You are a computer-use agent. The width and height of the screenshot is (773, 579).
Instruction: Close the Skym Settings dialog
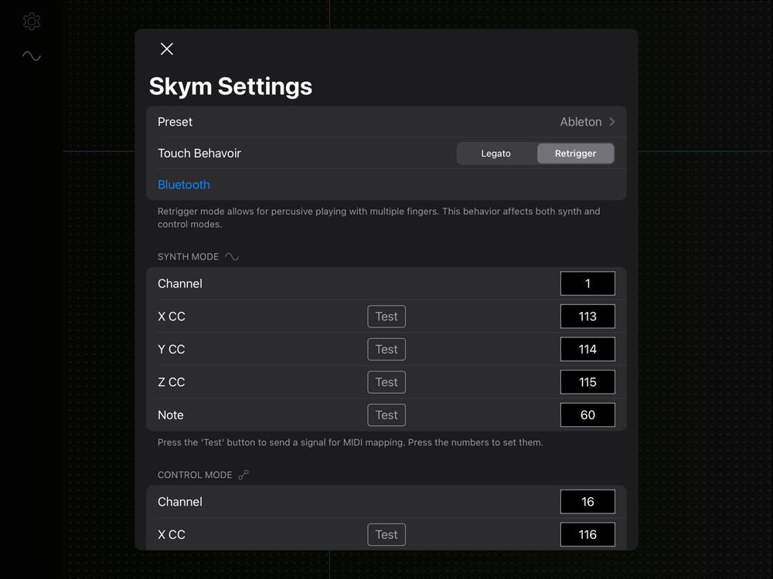[167, 49]
